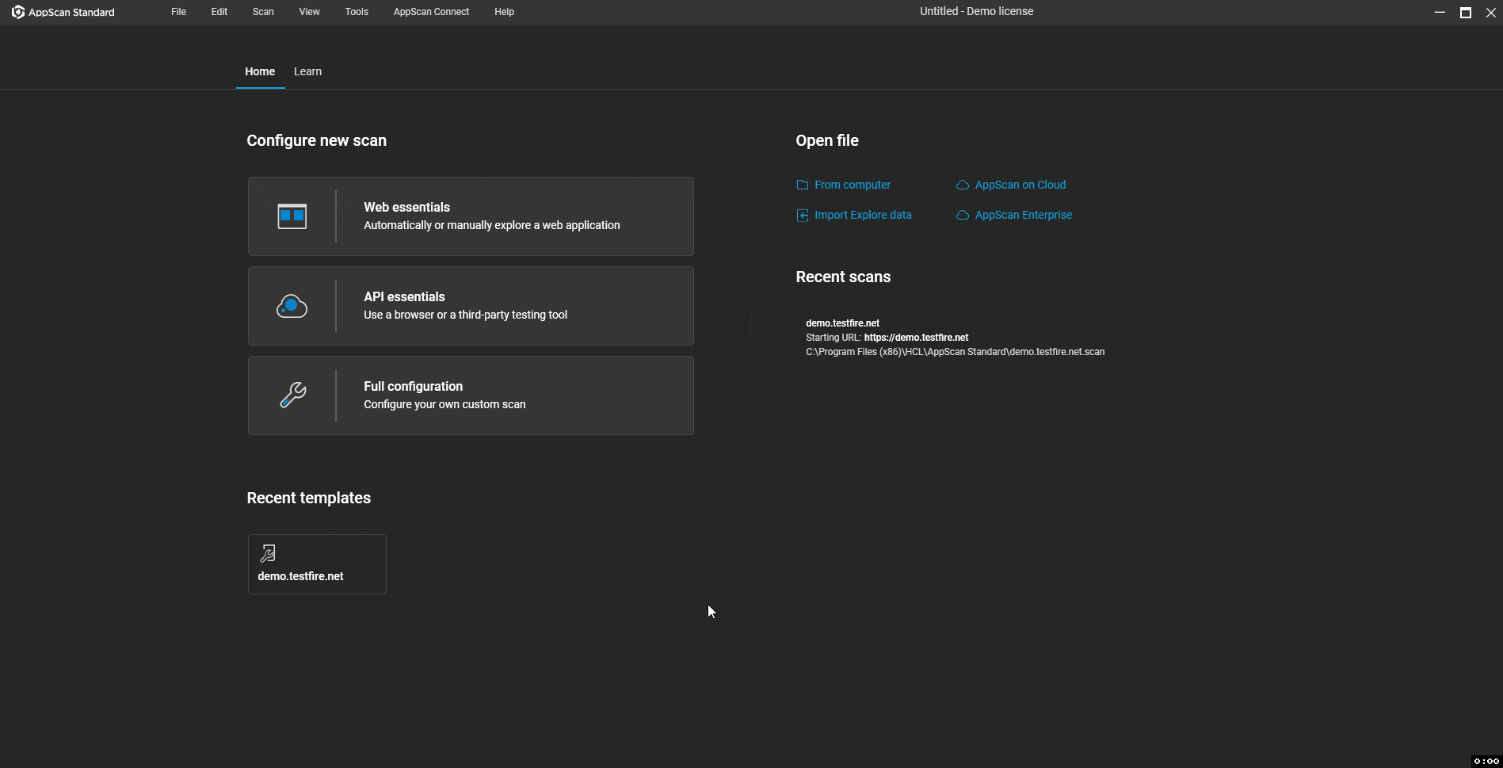Viewport: 1503px width, 768px height.
Task: Minimize the AppScan window
Action: click(1440, 12)
